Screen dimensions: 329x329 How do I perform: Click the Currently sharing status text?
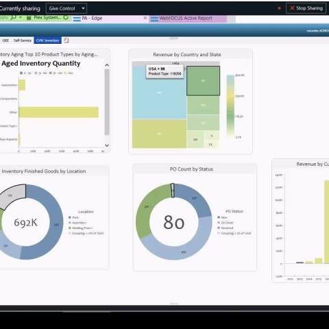[x=20, y=8]
